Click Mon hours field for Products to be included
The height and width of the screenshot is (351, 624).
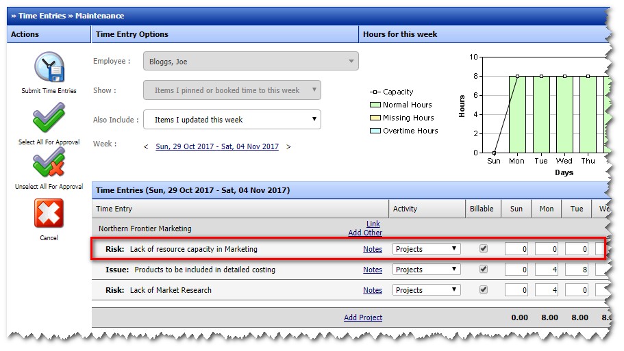pyautogui.click(x=547, y=270)
